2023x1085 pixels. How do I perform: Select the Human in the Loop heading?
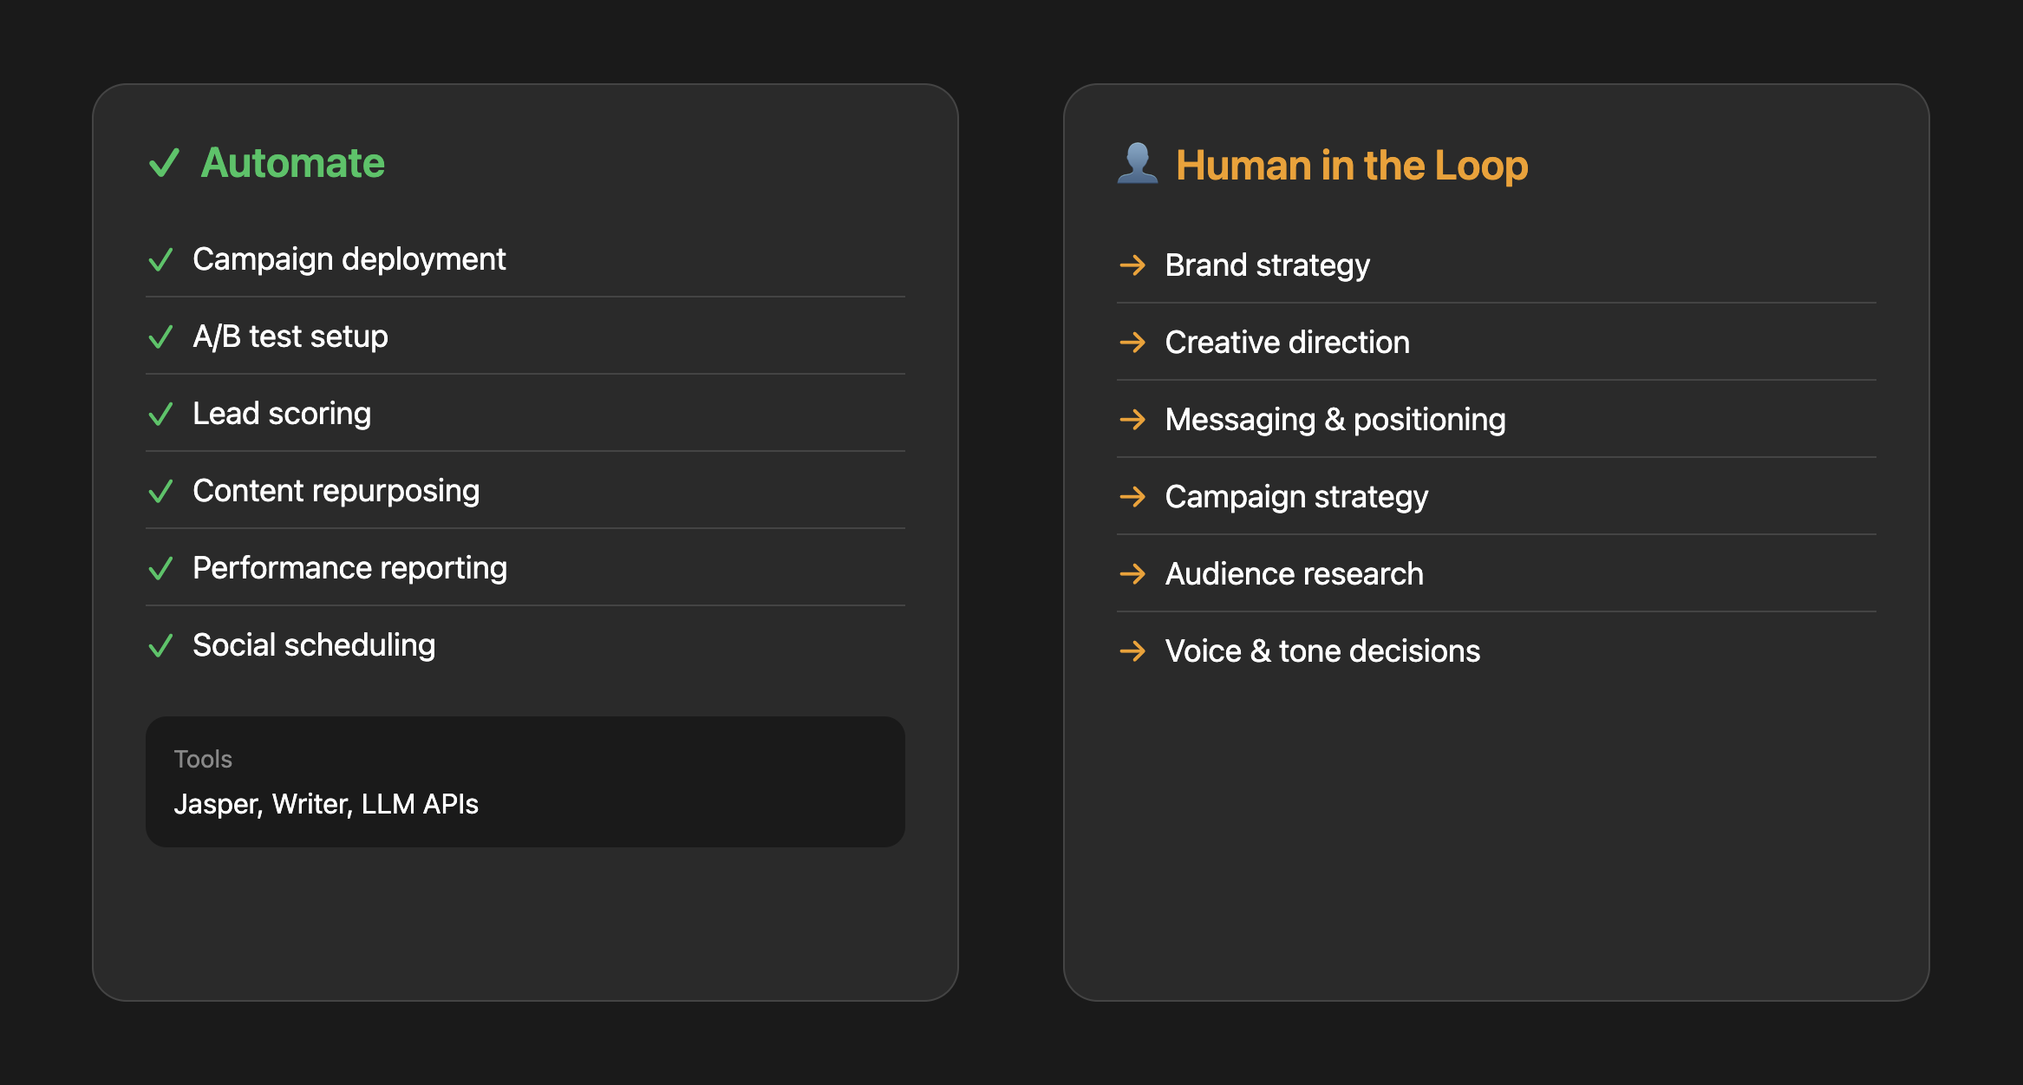1351,165
